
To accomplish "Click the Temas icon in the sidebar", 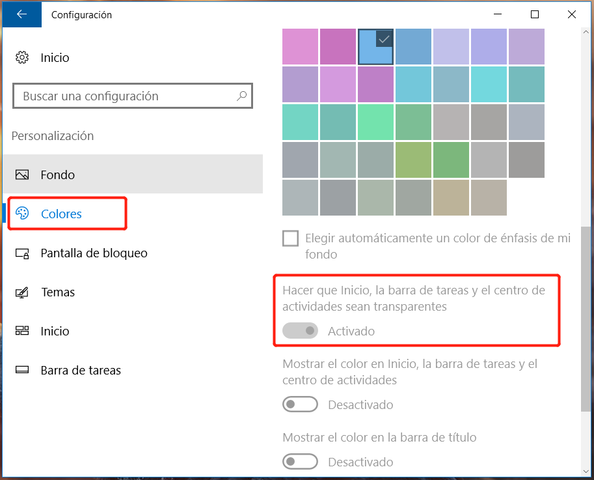I will click(22, 292).
